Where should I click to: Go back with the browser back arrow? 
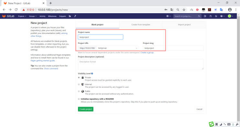[4, 10]
